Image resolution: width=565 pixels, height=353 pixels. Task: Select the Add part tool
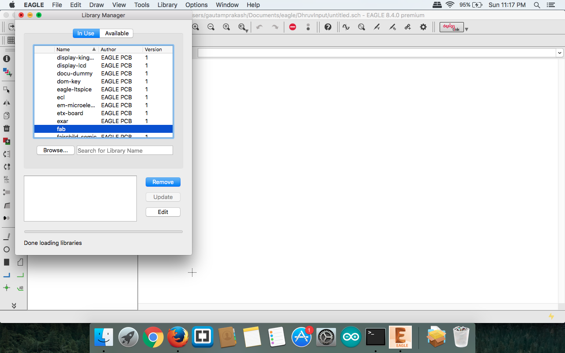pyautogui.click(x=7, y=141)
